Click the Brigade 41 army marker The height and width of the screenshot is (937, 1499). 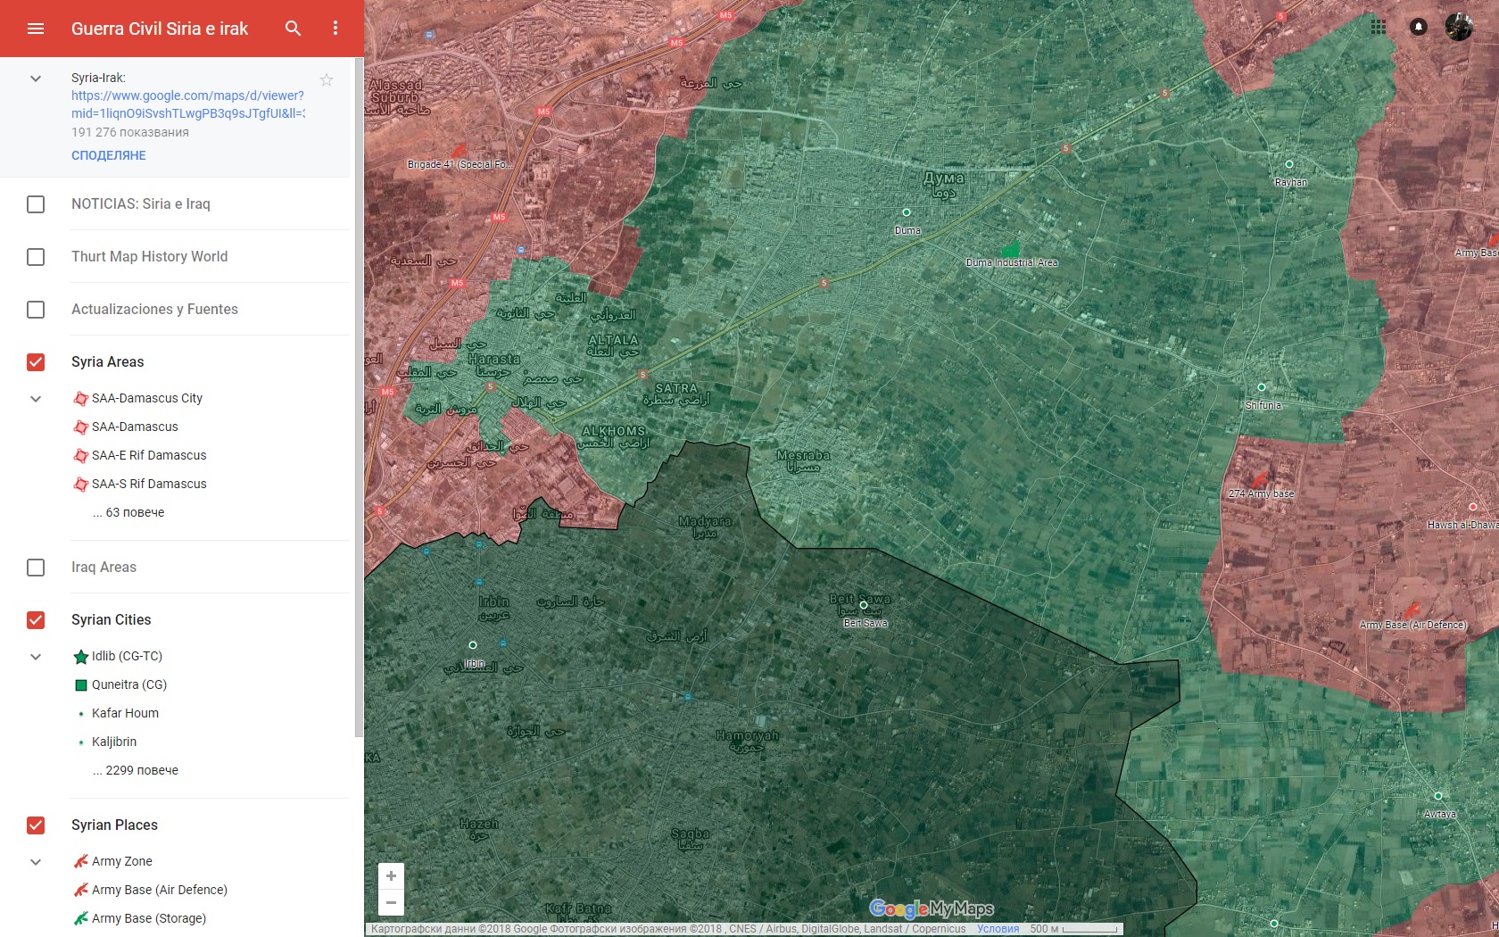[459, 151]
